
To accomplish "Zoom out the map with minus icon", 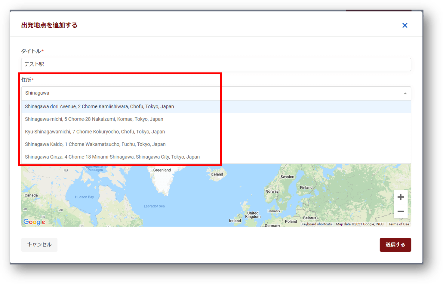I will pyautogui.click(x=401, y=211).
